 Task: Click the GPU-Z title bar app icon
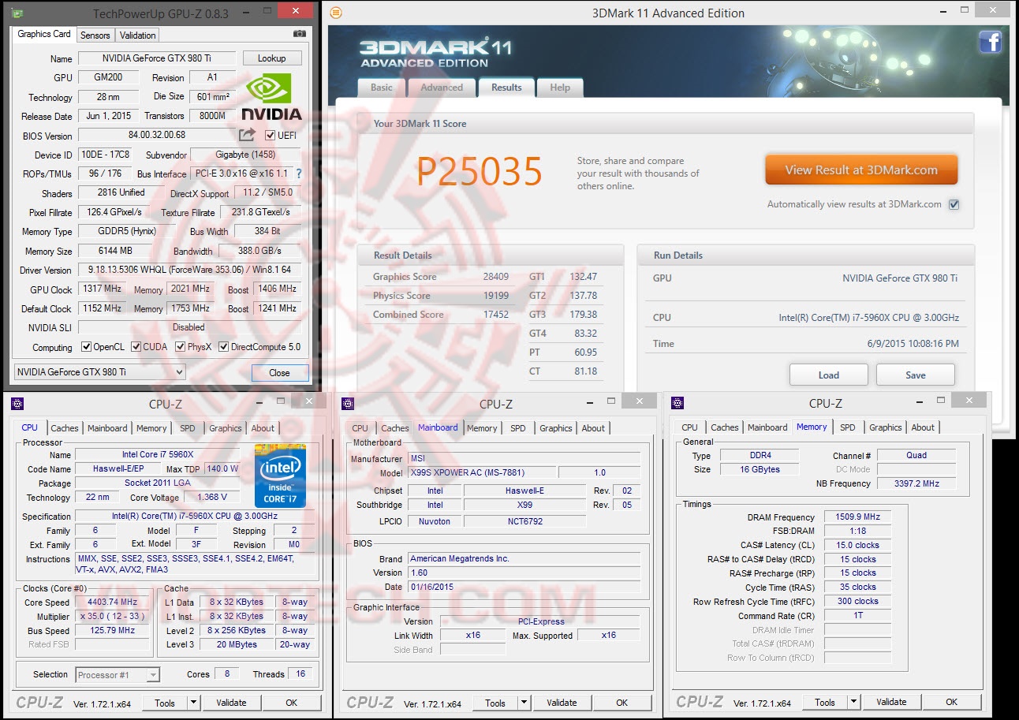pyautogui.click(x=17, y=13)
